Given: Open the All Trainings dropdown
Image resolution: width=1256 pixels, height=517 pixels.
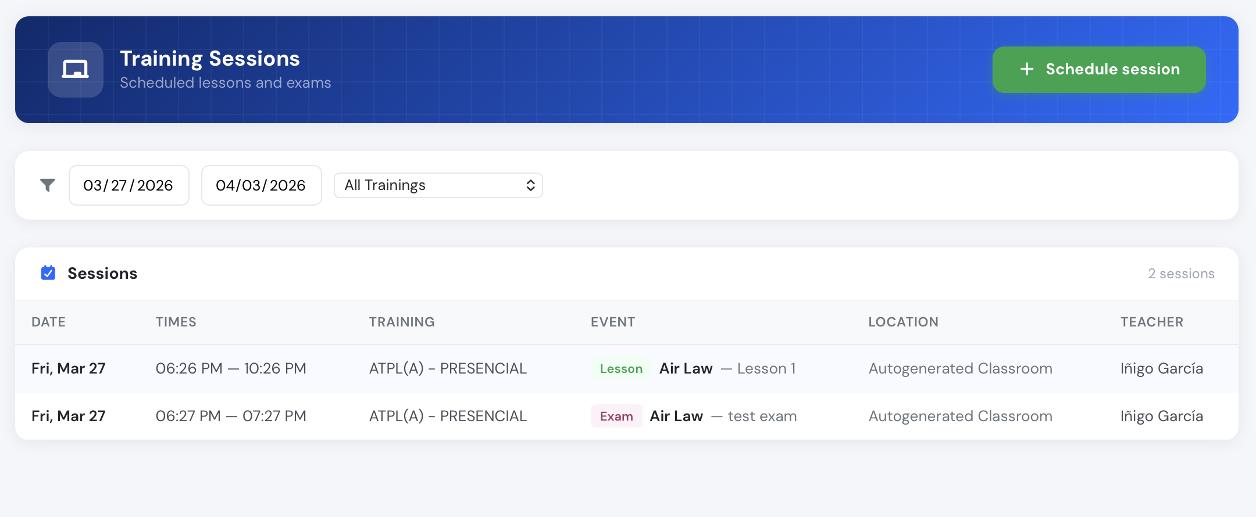Looking at the screenshot, I should tap(438, 185).
